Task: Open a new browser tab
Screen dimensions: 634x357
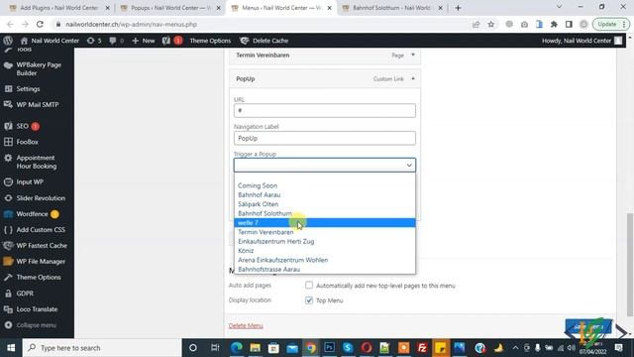Action: (x=458, y=8)
